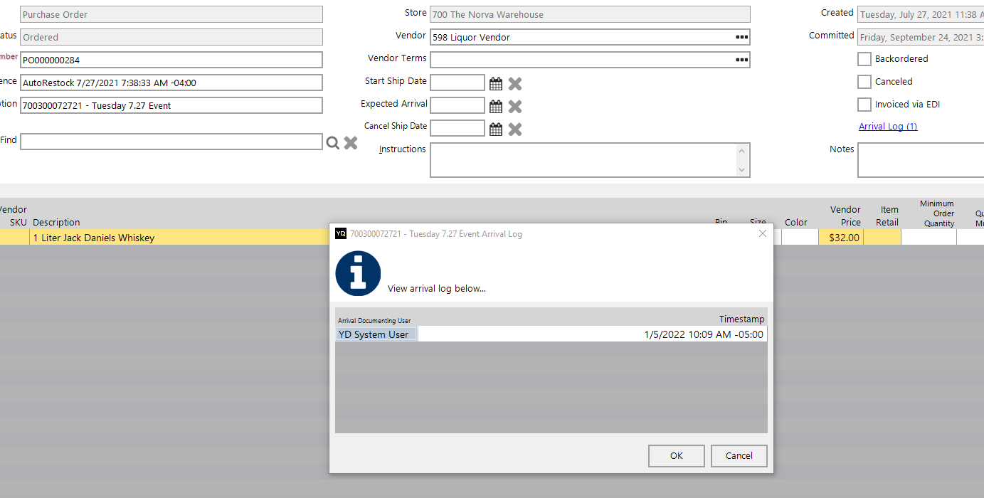Open Vendor lookup ellipsis for Liquor Vendor
Viewport: 984px width, 498px height.
pos(741,37)
